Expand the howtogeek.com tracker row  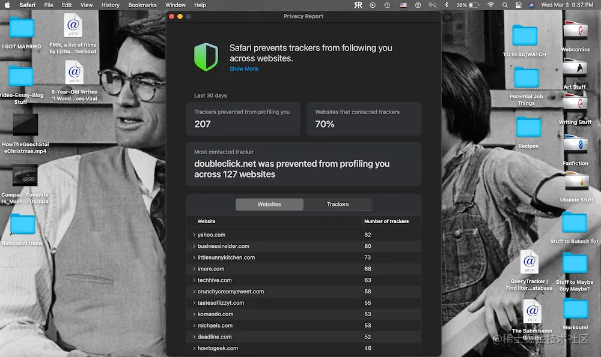(194, 348)
